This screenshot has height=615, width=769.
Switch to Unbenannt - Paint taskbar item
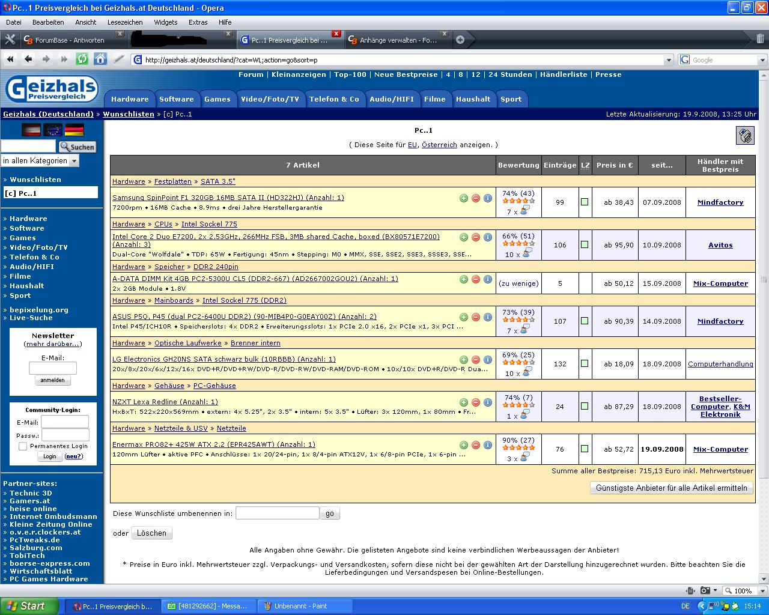(305, 606)
